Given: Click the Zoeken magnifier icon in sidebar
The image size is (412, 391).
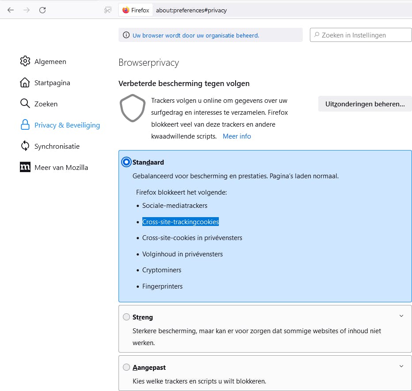Looking at the screenshot, I should pos(25,104).
